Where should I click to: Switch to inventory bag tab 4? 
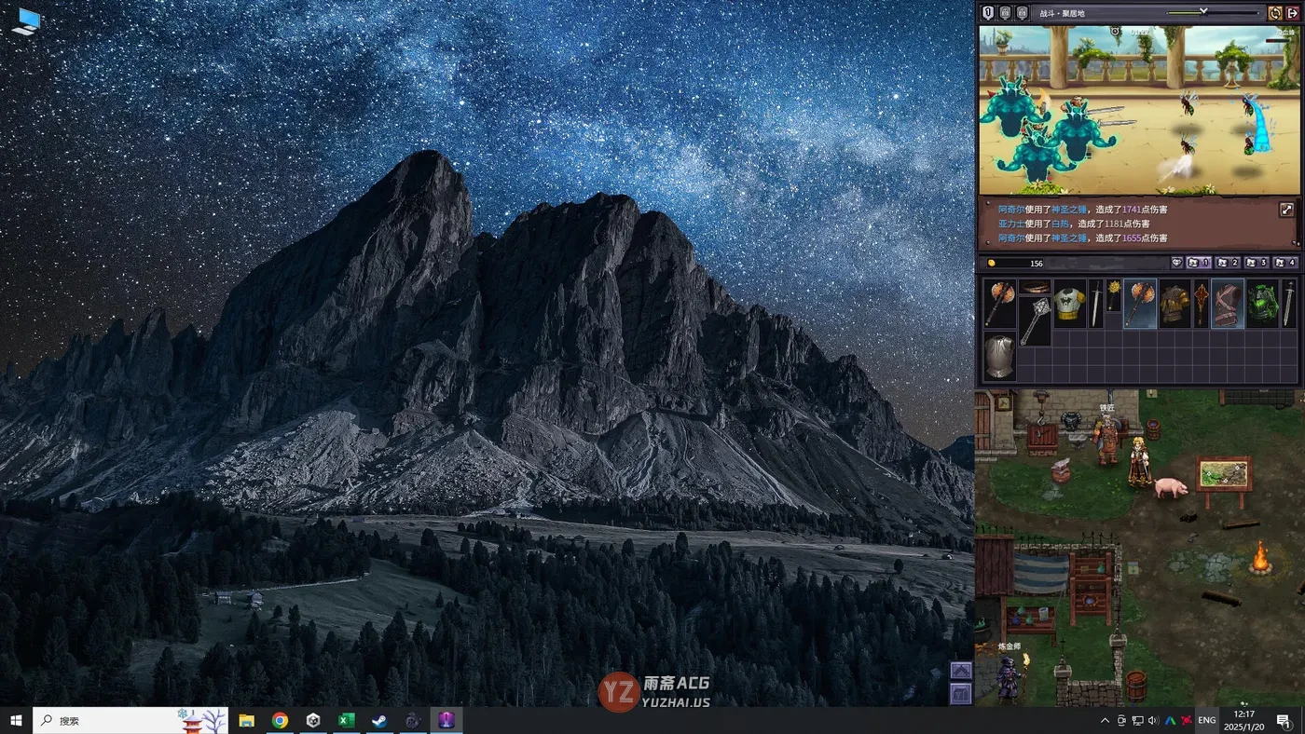[1285, 263]
